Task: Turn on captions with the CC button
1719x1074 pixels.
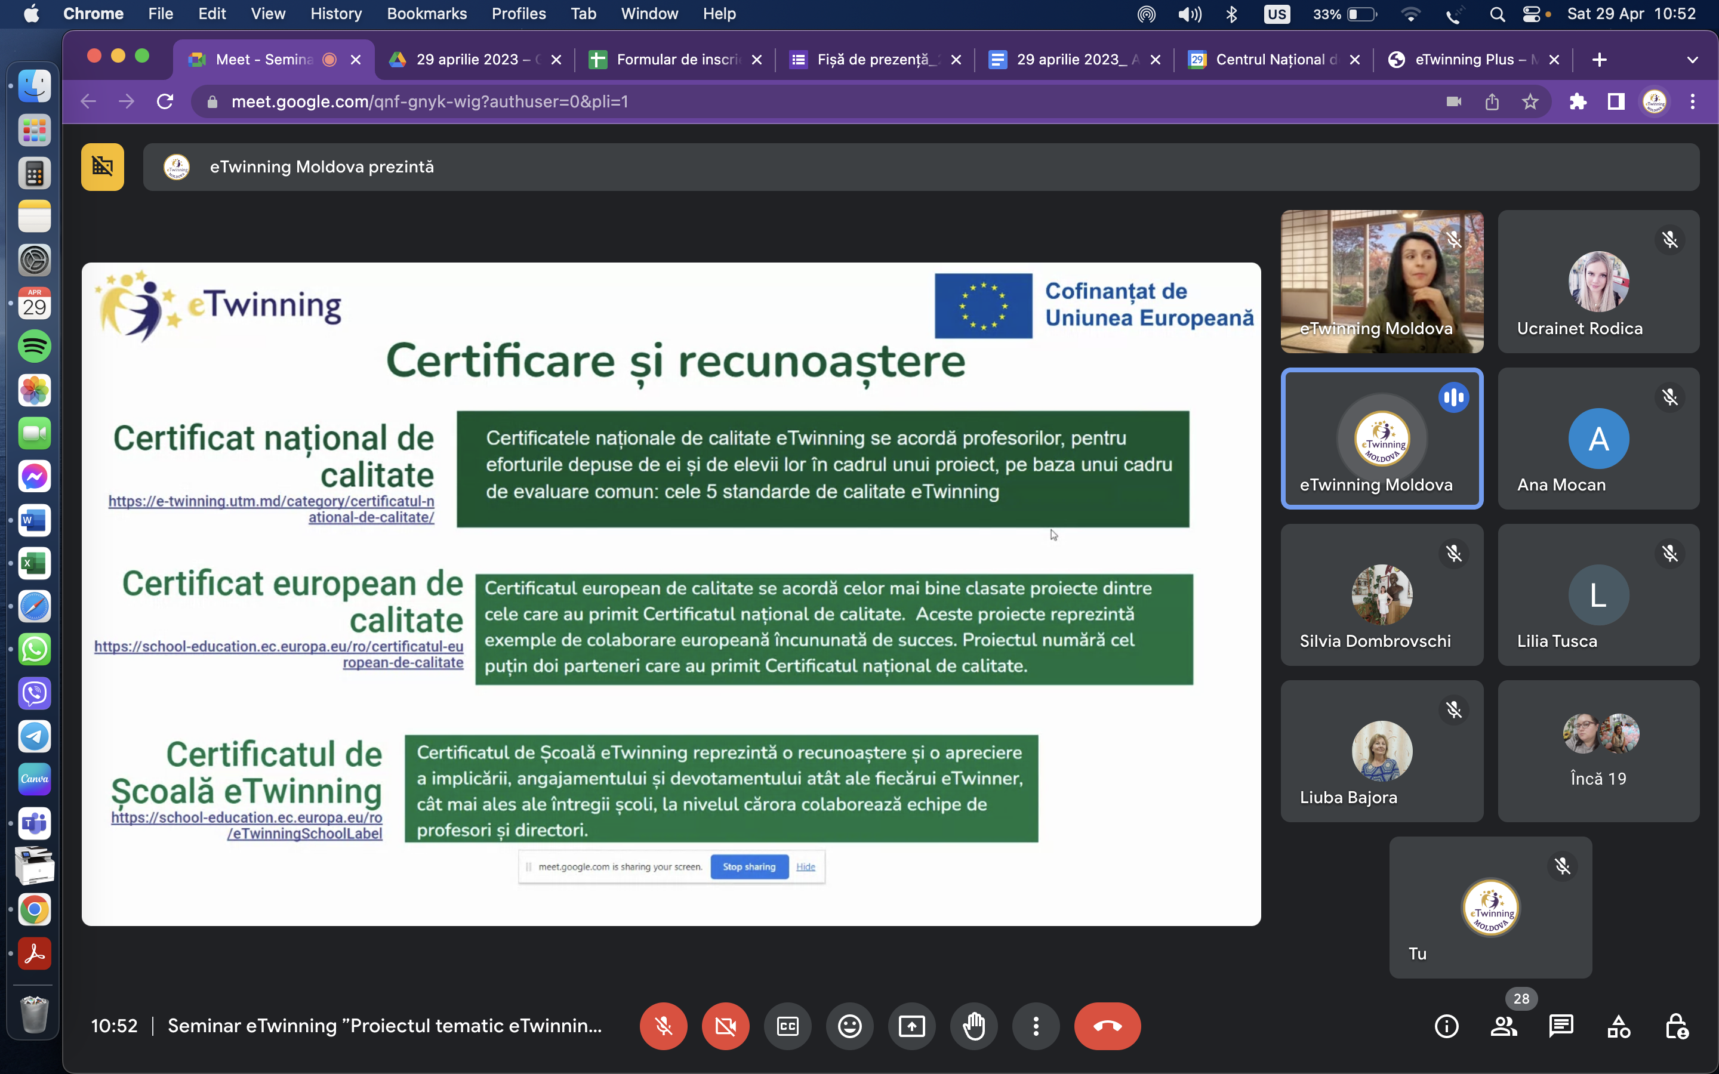Action: tap(788, 1026)
